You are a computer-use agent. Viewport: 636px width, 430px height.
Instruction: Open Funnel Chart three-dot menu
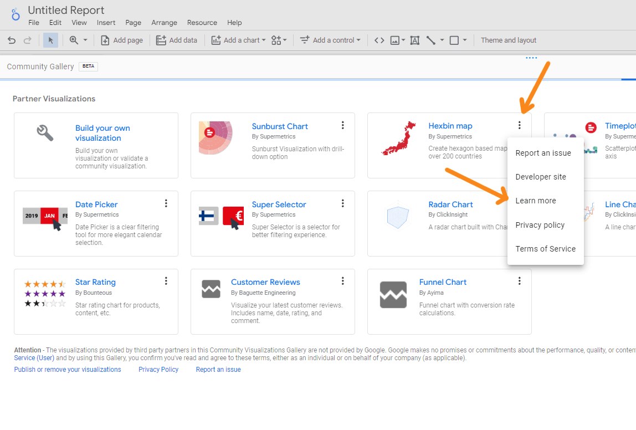[519, 281]
